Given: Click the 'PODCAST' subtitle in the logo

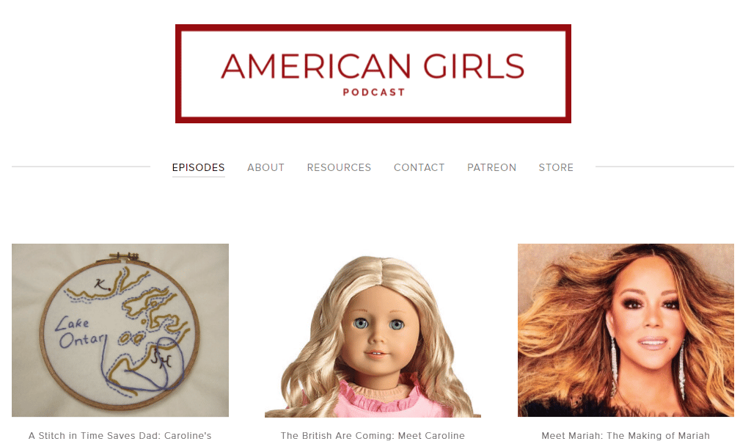Looking at the screenshot, I should (374, 92).
